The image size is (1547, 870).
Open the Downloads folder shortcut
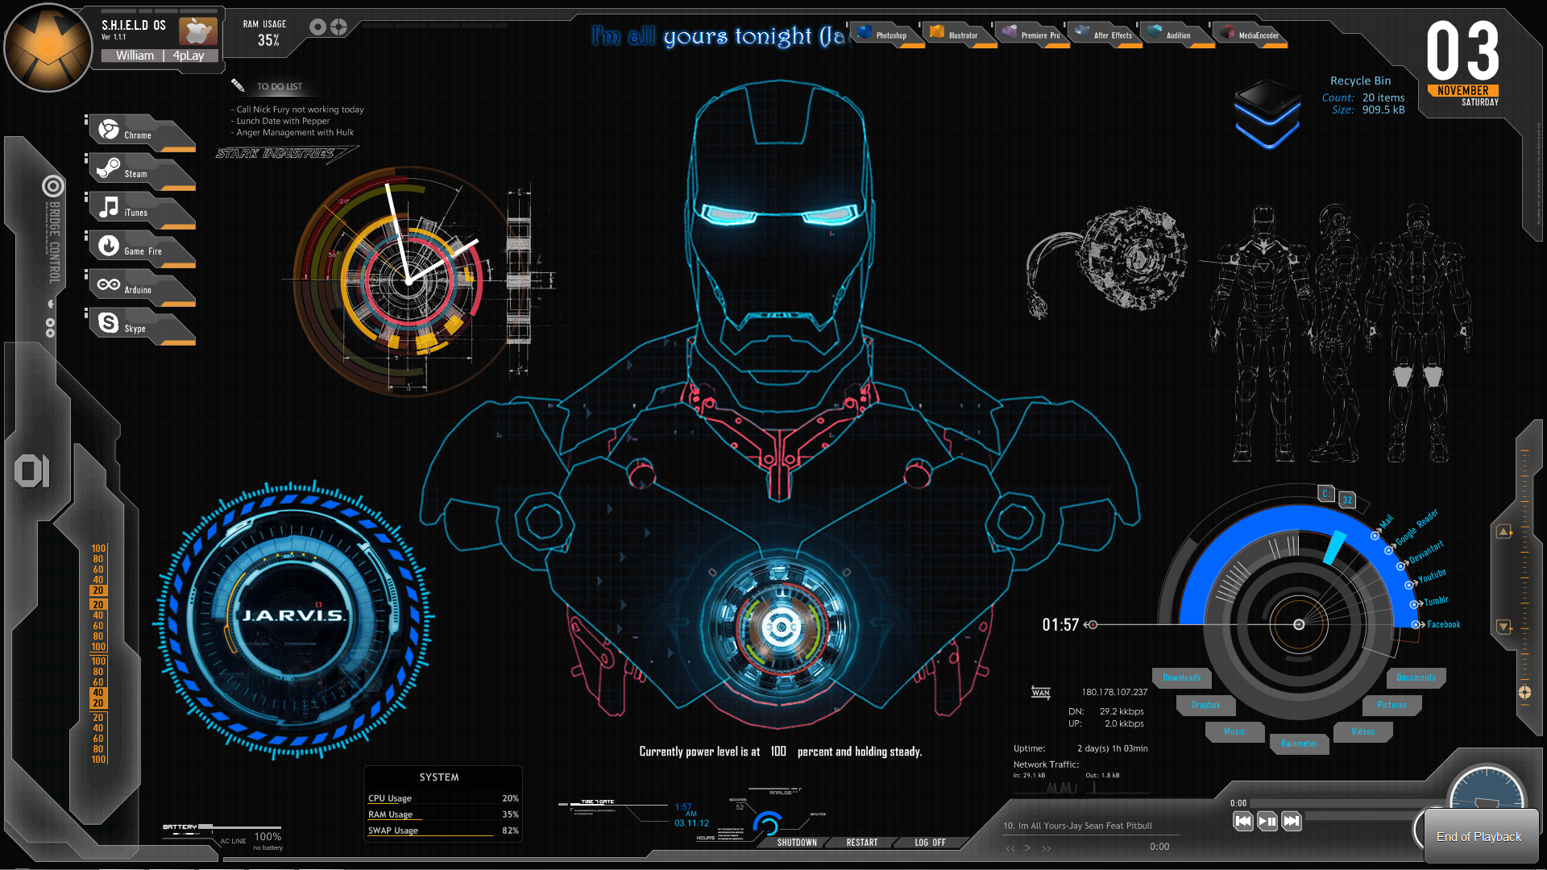click(x=1181, y=677)
